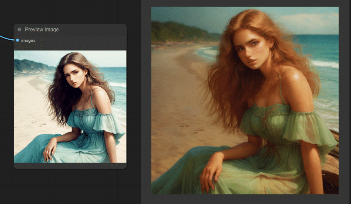This screenshot has width=351, height=204.
Task: Click the images input connector dot
Action: tap(18, 40)
